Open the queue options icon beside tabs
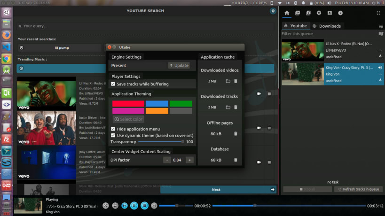Image resolution: width=385 pixels, height=216 pixels. tap(381, 26)
